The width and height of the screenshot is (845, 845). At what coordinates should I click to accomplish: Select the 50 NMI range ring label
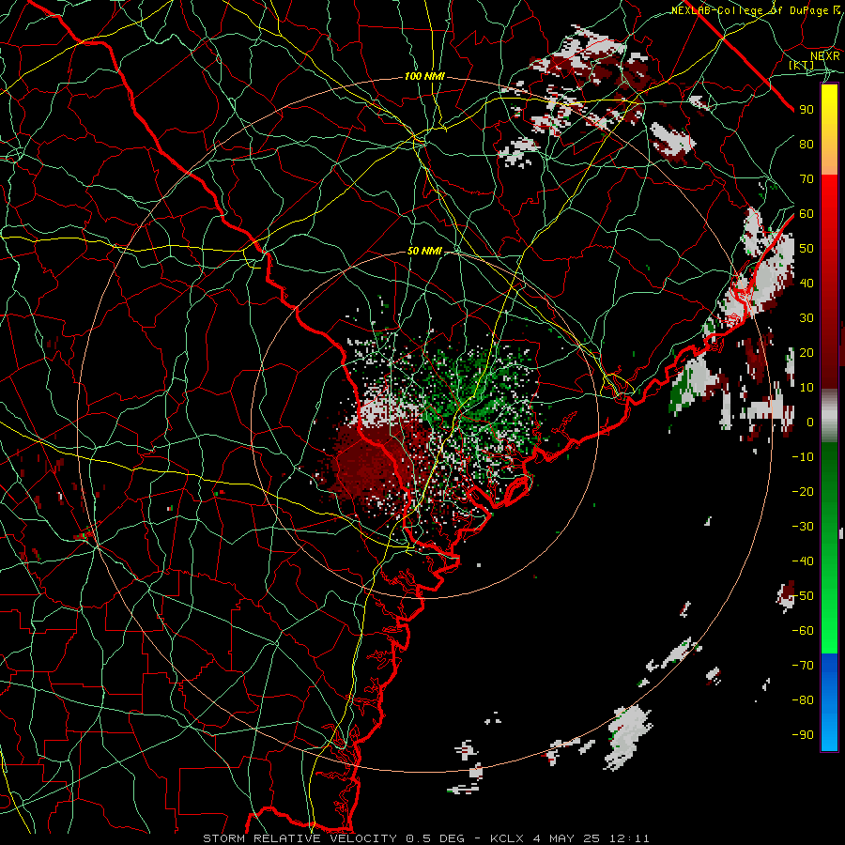tap(424, 251)
